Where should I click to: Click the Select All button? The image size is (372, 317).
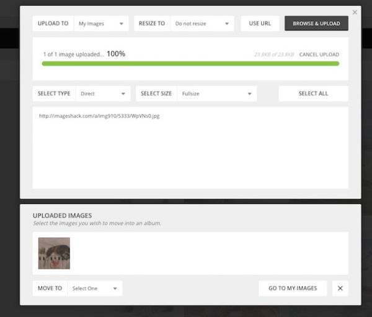[x=313, y=93]
